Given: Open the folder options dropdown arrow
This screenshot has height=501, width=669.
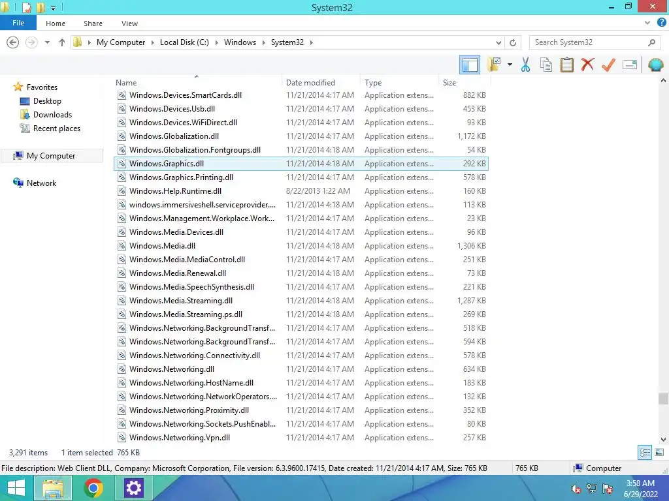Looking at the screenshot, I should point(510,65).
